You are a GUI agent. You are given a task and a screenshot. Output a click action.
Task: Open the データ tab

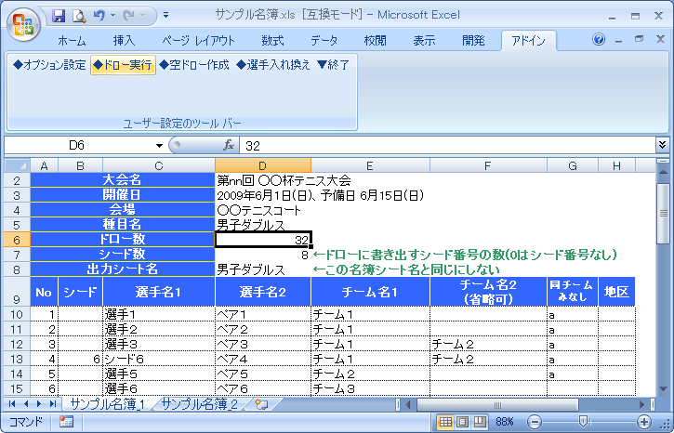point(324,41)
